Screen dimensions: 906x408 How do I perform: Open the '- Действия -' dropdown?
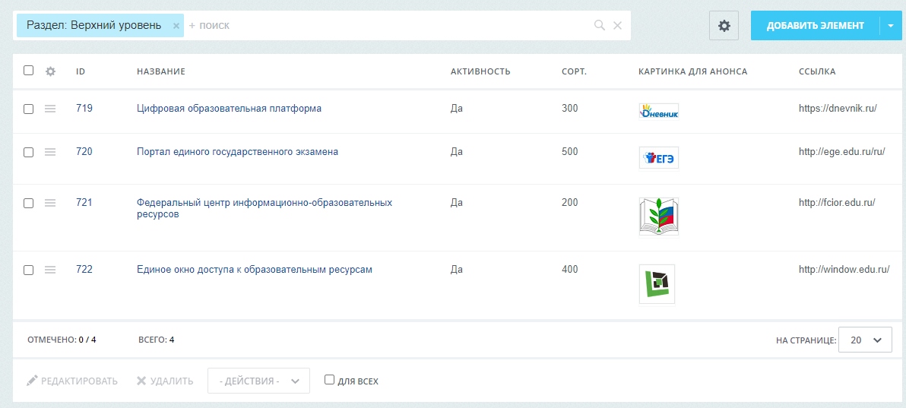[x=259, y=381]
